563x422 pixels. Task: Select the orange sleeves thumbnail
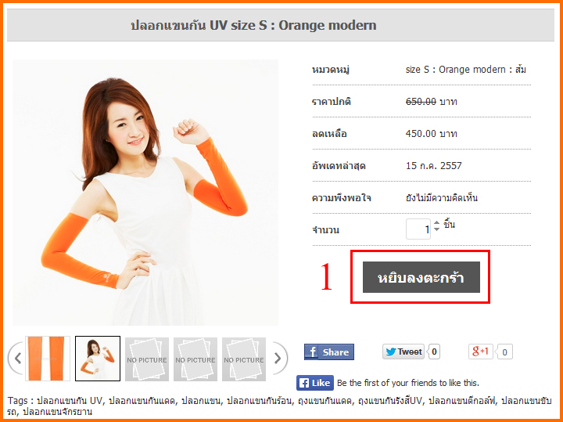[x=48, y=359]
